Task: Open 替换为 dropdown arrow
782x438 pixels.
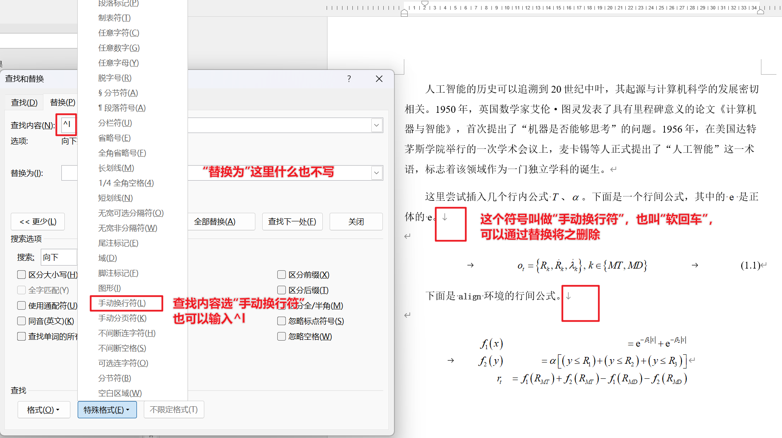Action: pos(376,173)
